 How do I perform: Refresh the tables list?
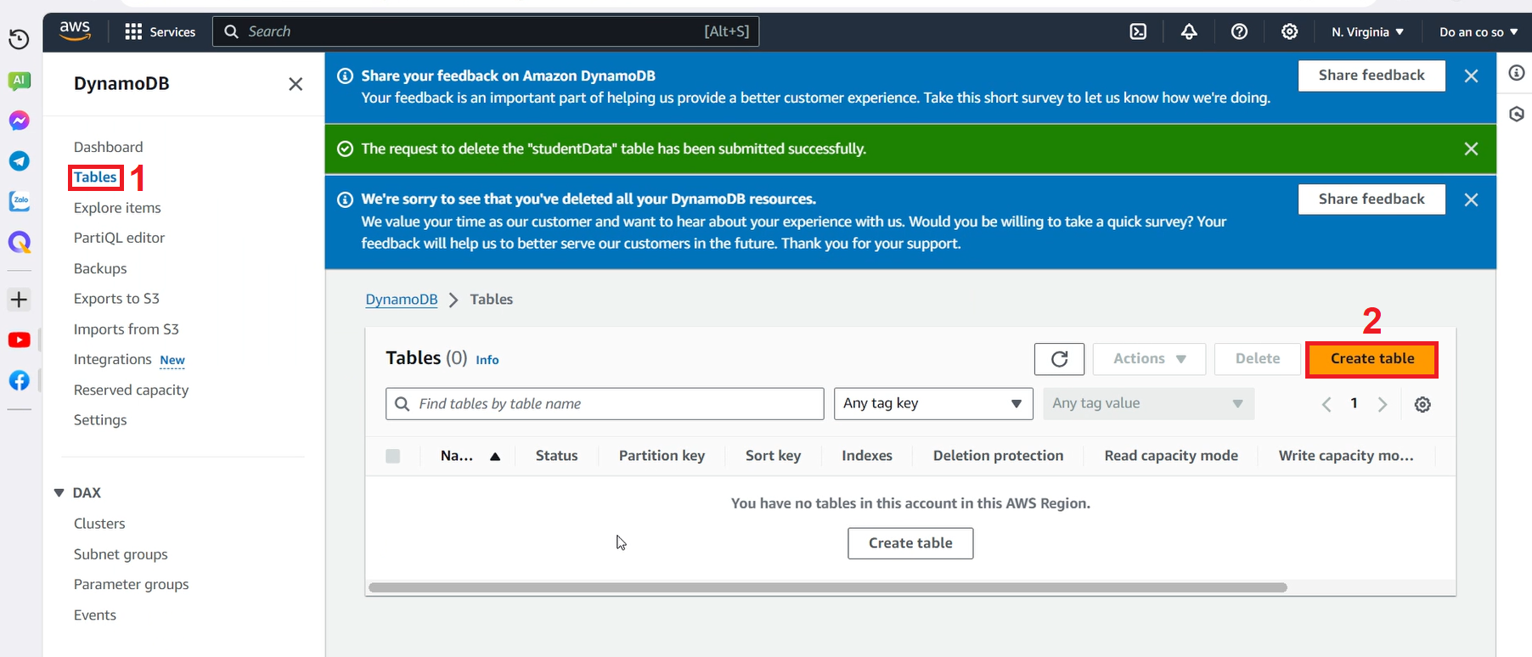point(1059,359)
